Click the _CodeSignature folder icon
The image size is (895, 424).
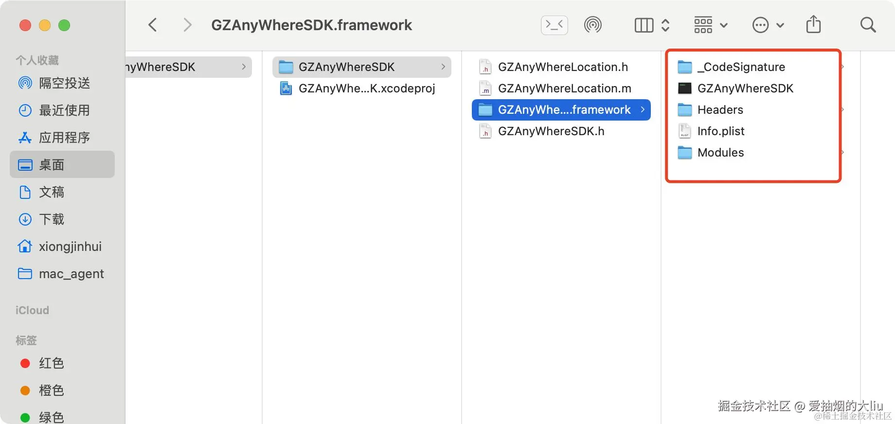tap(685, 67)
